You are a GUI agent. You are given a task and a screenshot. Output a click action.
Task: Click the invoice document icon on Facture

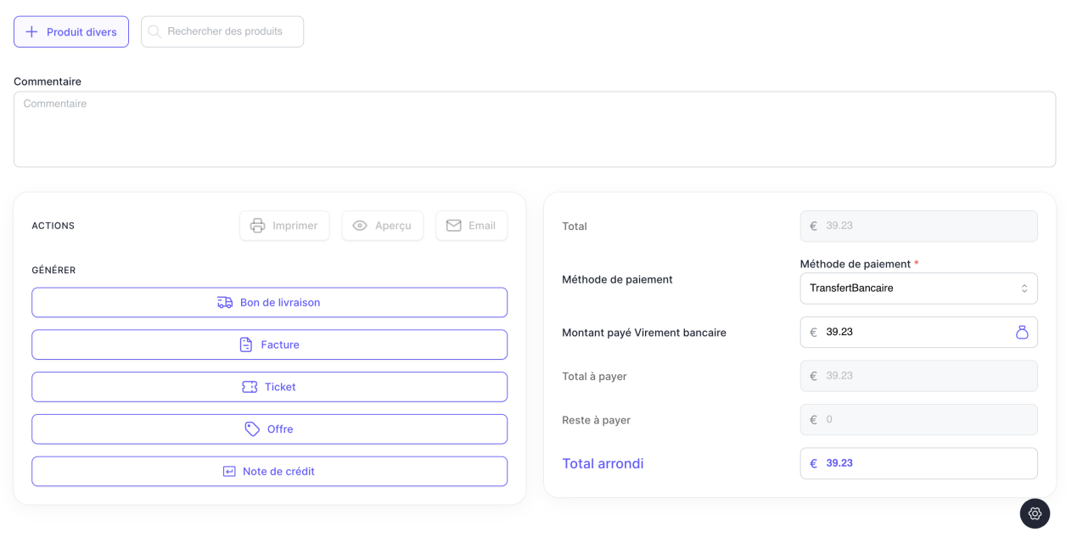(x=246, y=345)
